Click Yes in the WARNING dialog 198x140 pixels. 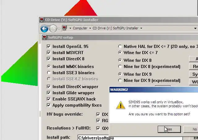click(x=169, y=129)
